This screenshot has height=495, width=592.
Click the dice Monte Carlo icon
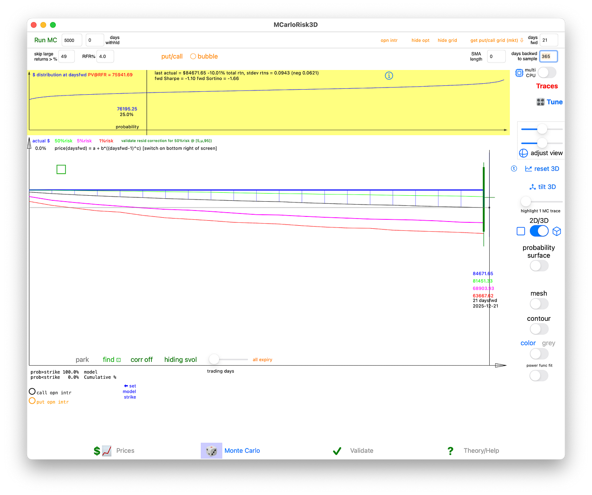click(211, 451)
